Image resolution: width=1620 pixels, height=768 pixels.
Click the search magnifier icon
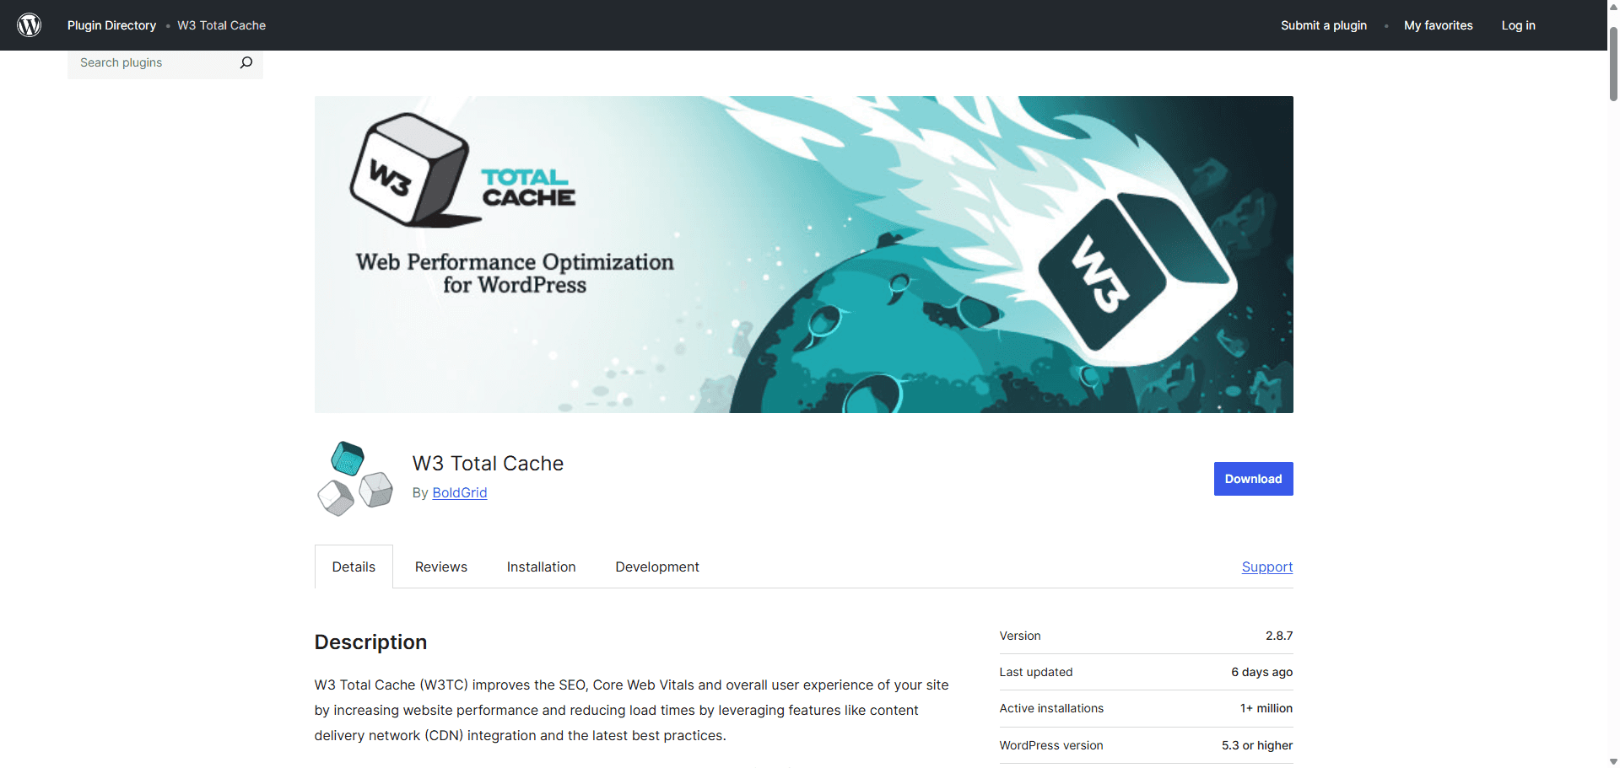coord(246,62)
